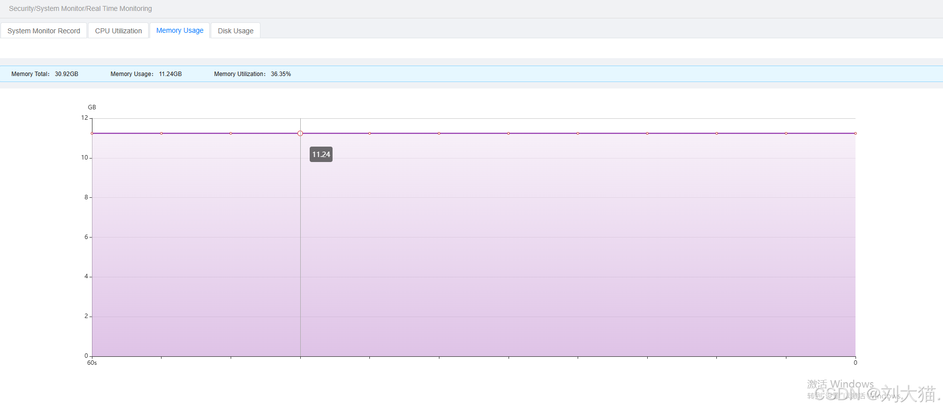Click the 11.24 tooltip box
The width and height of the screenshot is (943, 410).
coord(321,155)
